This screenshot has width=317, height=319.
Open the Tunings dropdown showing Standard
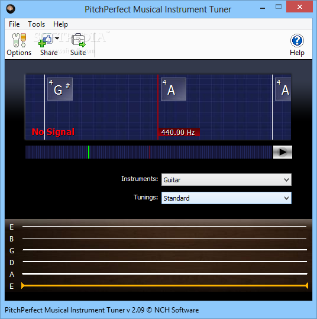click(x=227, y=198)
